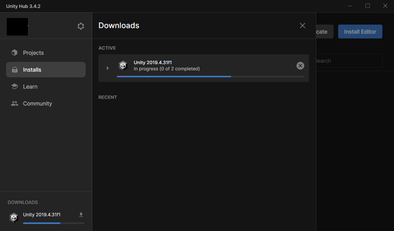Click the sidebar download progress bar
Screen dimensions: 394x231
pos(53,223)
